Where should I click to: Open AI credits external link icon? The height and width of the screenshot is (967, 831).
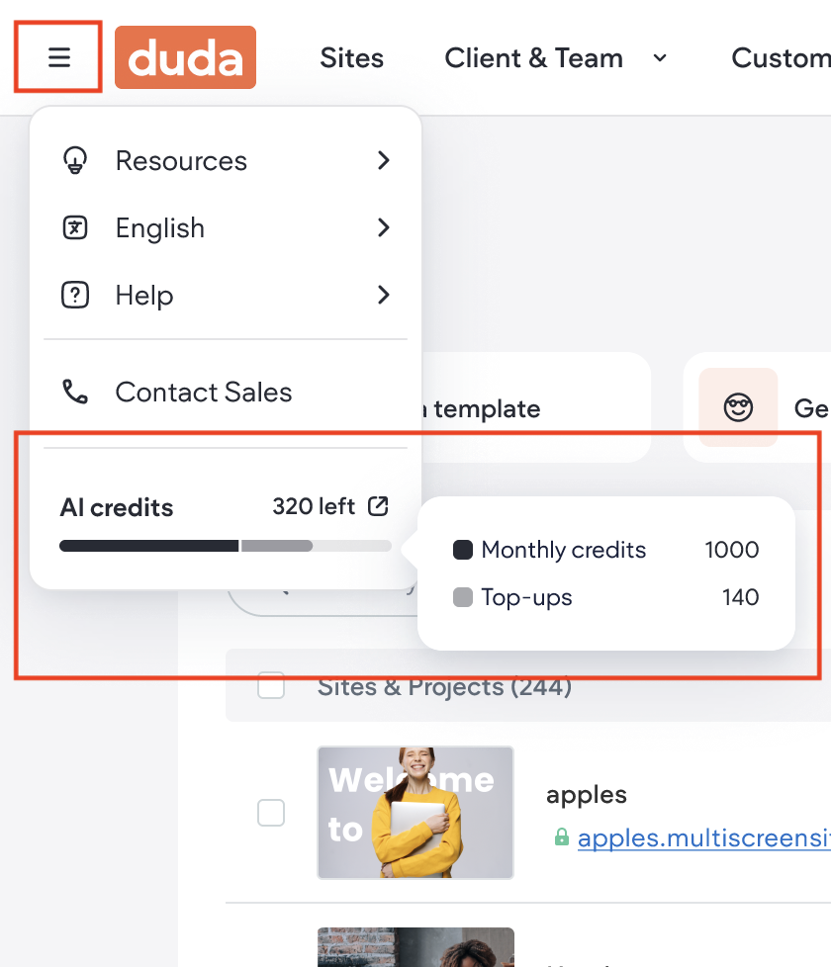[x=378, y=506]
